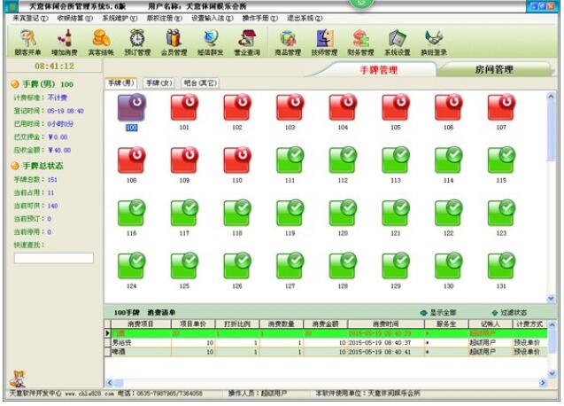This screenshot has width=564, height=406.
Task: Select available green wristband 131
Action: click(501, 266)
